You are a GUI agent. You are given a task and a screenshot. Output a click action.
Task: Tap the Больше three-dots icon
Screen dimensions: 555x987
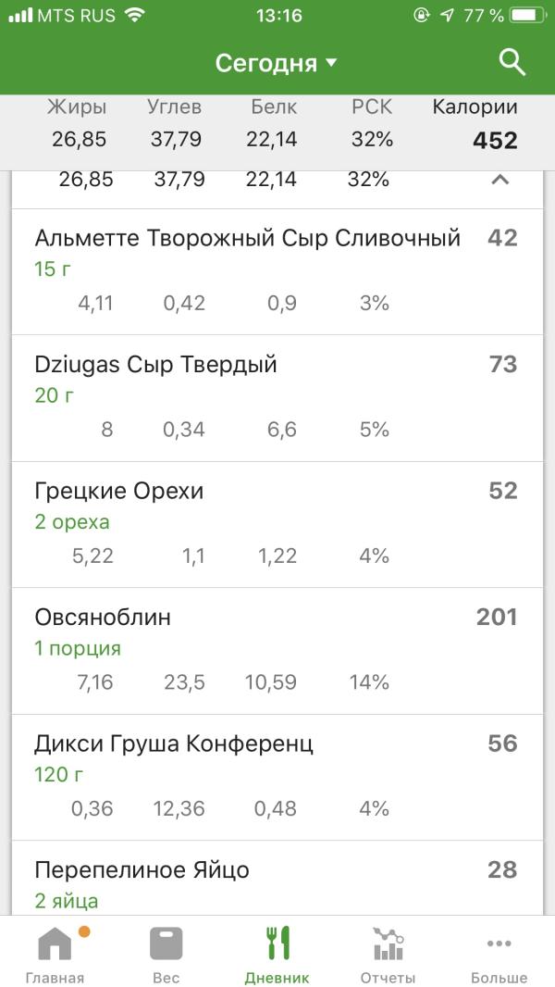[x=499, y=943]
